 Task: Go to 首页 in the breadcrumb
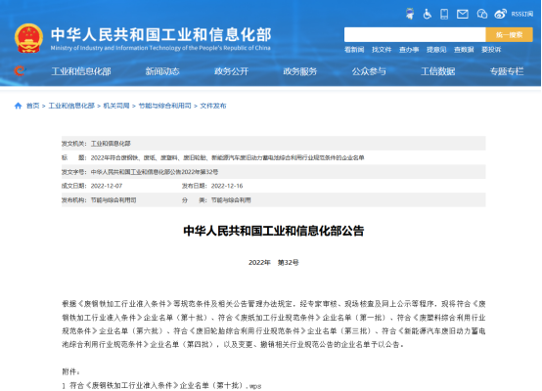click(x=33, y=106)
